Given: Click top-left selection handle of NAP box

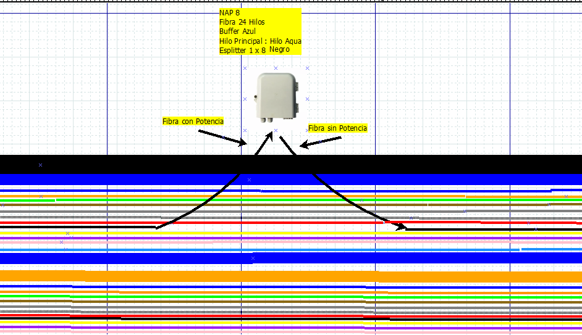Looking at the screenshot, I should [245, 68].
